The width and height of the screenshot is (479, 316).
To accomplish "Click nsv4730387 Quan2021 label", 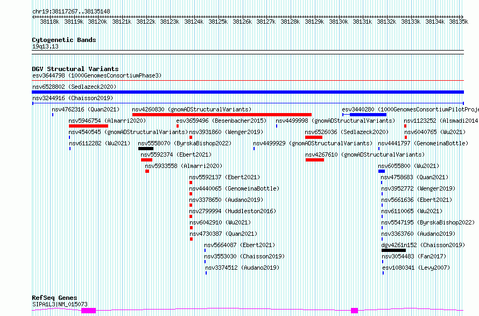I will [x=223, y=234].
